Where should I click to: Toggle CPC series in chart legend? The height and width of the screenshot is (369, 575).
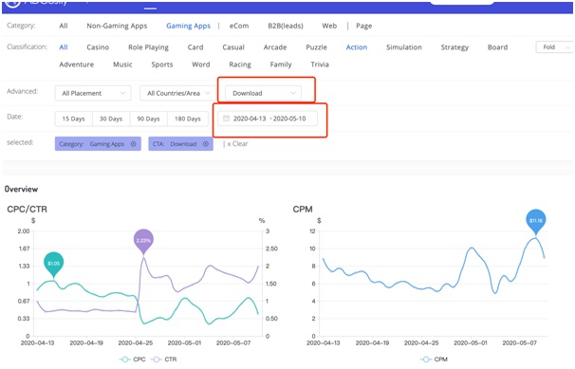(133, 360)
